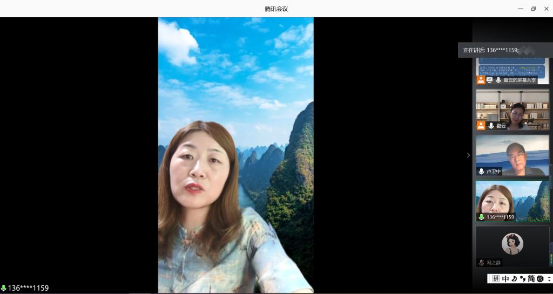
Task: Click the orange host badge on 夏云's camera tile
Action: point(481,125)
